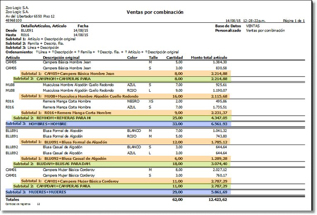Click the "Descripción original" column header
Image resolution: width=317 pixels, height=215 pixels.
pos(61,57)
